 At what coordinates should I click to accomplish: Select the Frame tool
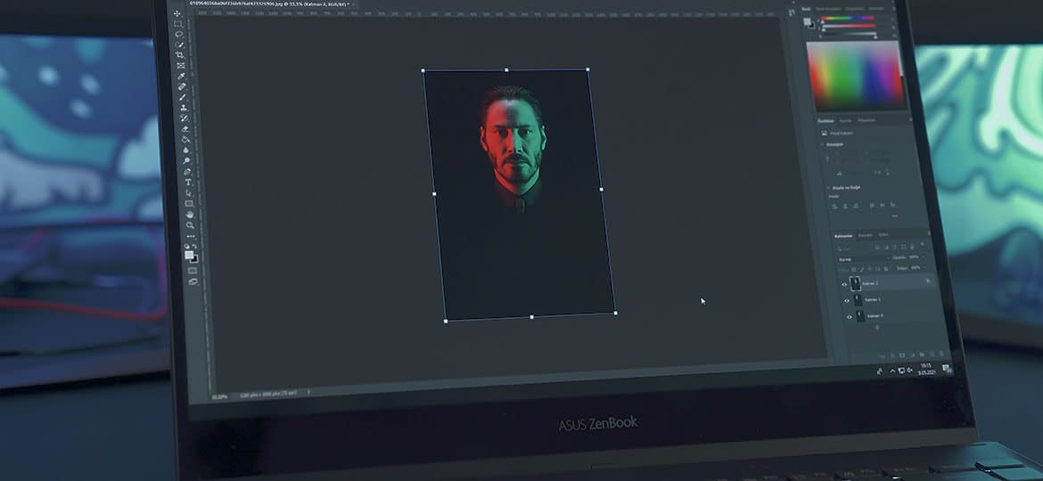(x=181, y=65)
